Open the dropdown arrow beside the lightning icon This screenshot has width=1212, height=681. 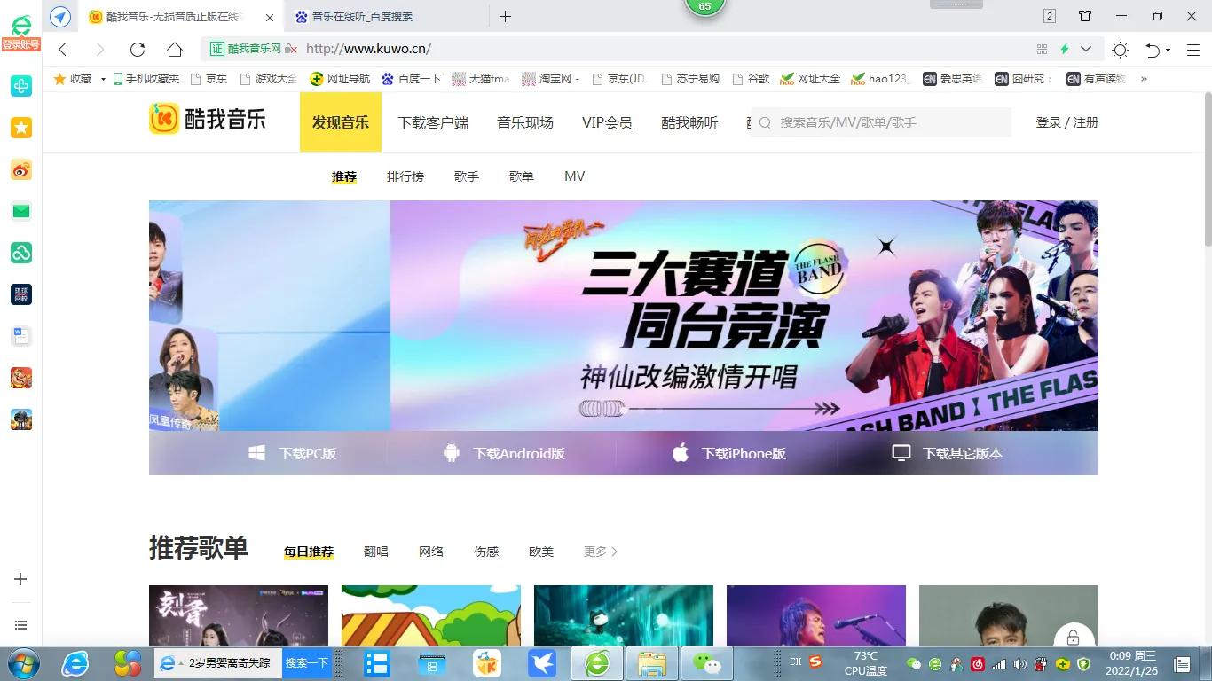pyautogui.click(x=1084, y=49)
